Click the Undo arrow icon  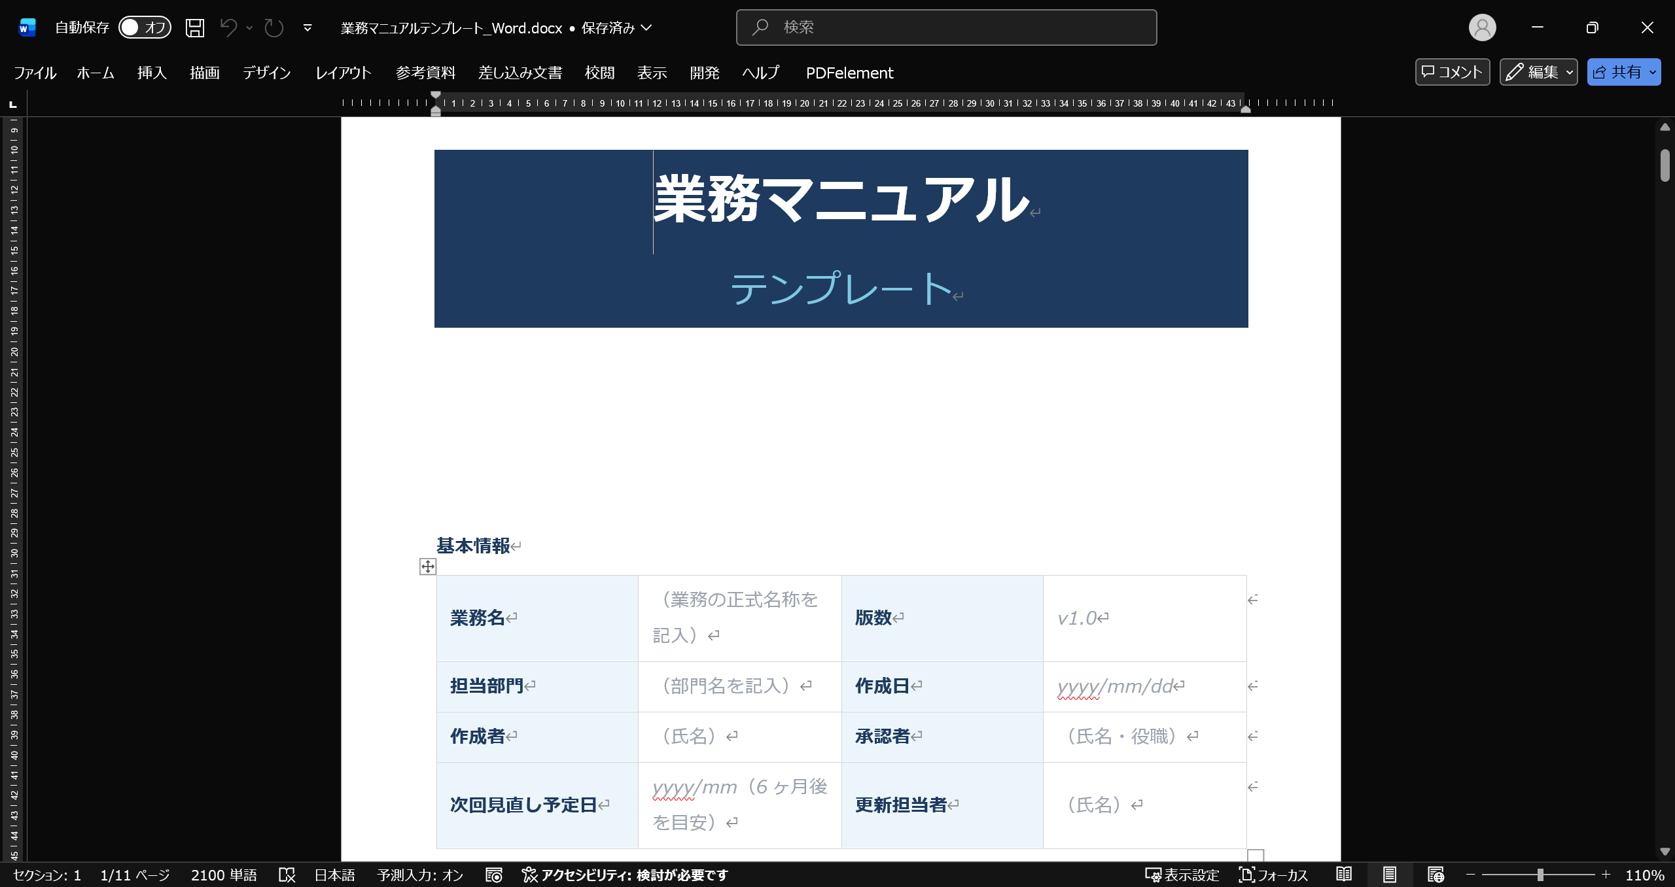(228, 27)
